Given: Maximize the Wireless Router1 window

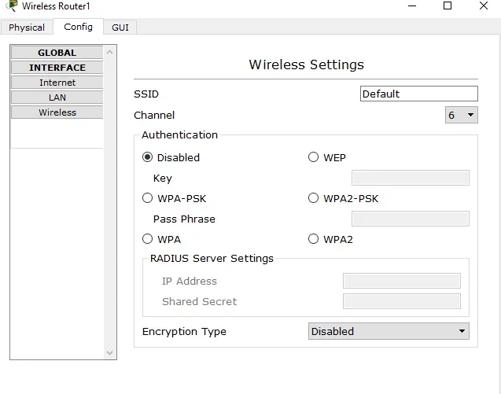Looking at the screenshot, I should pyautogui.click(x=448, y=6).
